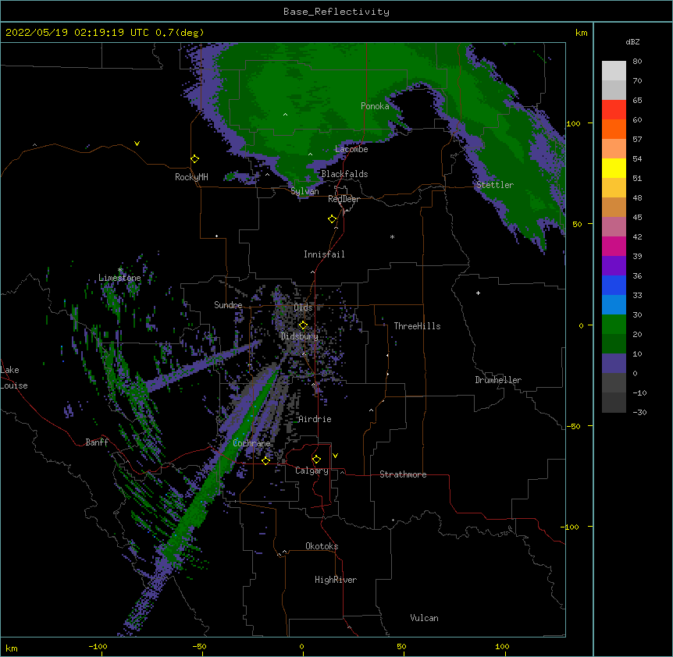
Task: Click the red 60-65 dBZ legend color
Action: (614, 110)
